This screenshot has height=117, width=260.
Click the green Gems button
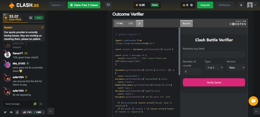tap(155, 5)
